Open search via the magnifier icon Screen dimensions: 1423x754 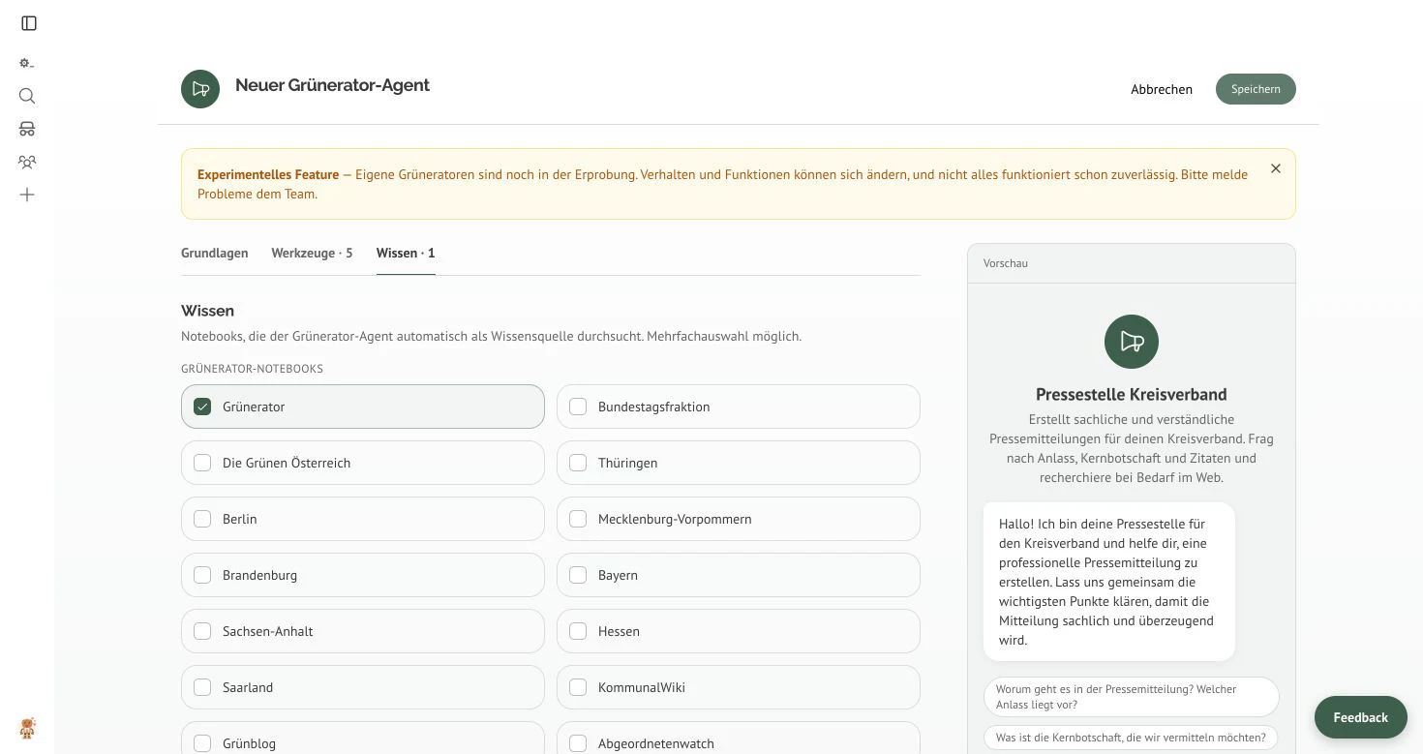(x=27, y=96)
